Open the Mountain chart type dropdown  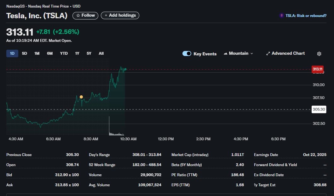[238, 53]
